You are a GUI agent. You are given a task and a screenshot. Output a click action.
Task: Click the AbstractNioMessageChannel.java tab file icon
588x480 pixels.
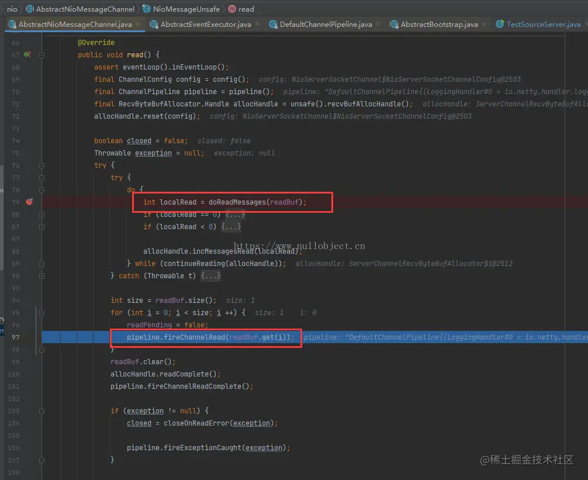coord(12,25)
